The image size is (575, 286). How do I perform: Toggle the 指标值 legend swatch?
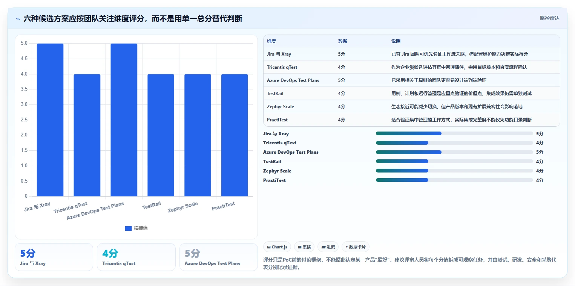pyautogui.click(x=128, y=228)
